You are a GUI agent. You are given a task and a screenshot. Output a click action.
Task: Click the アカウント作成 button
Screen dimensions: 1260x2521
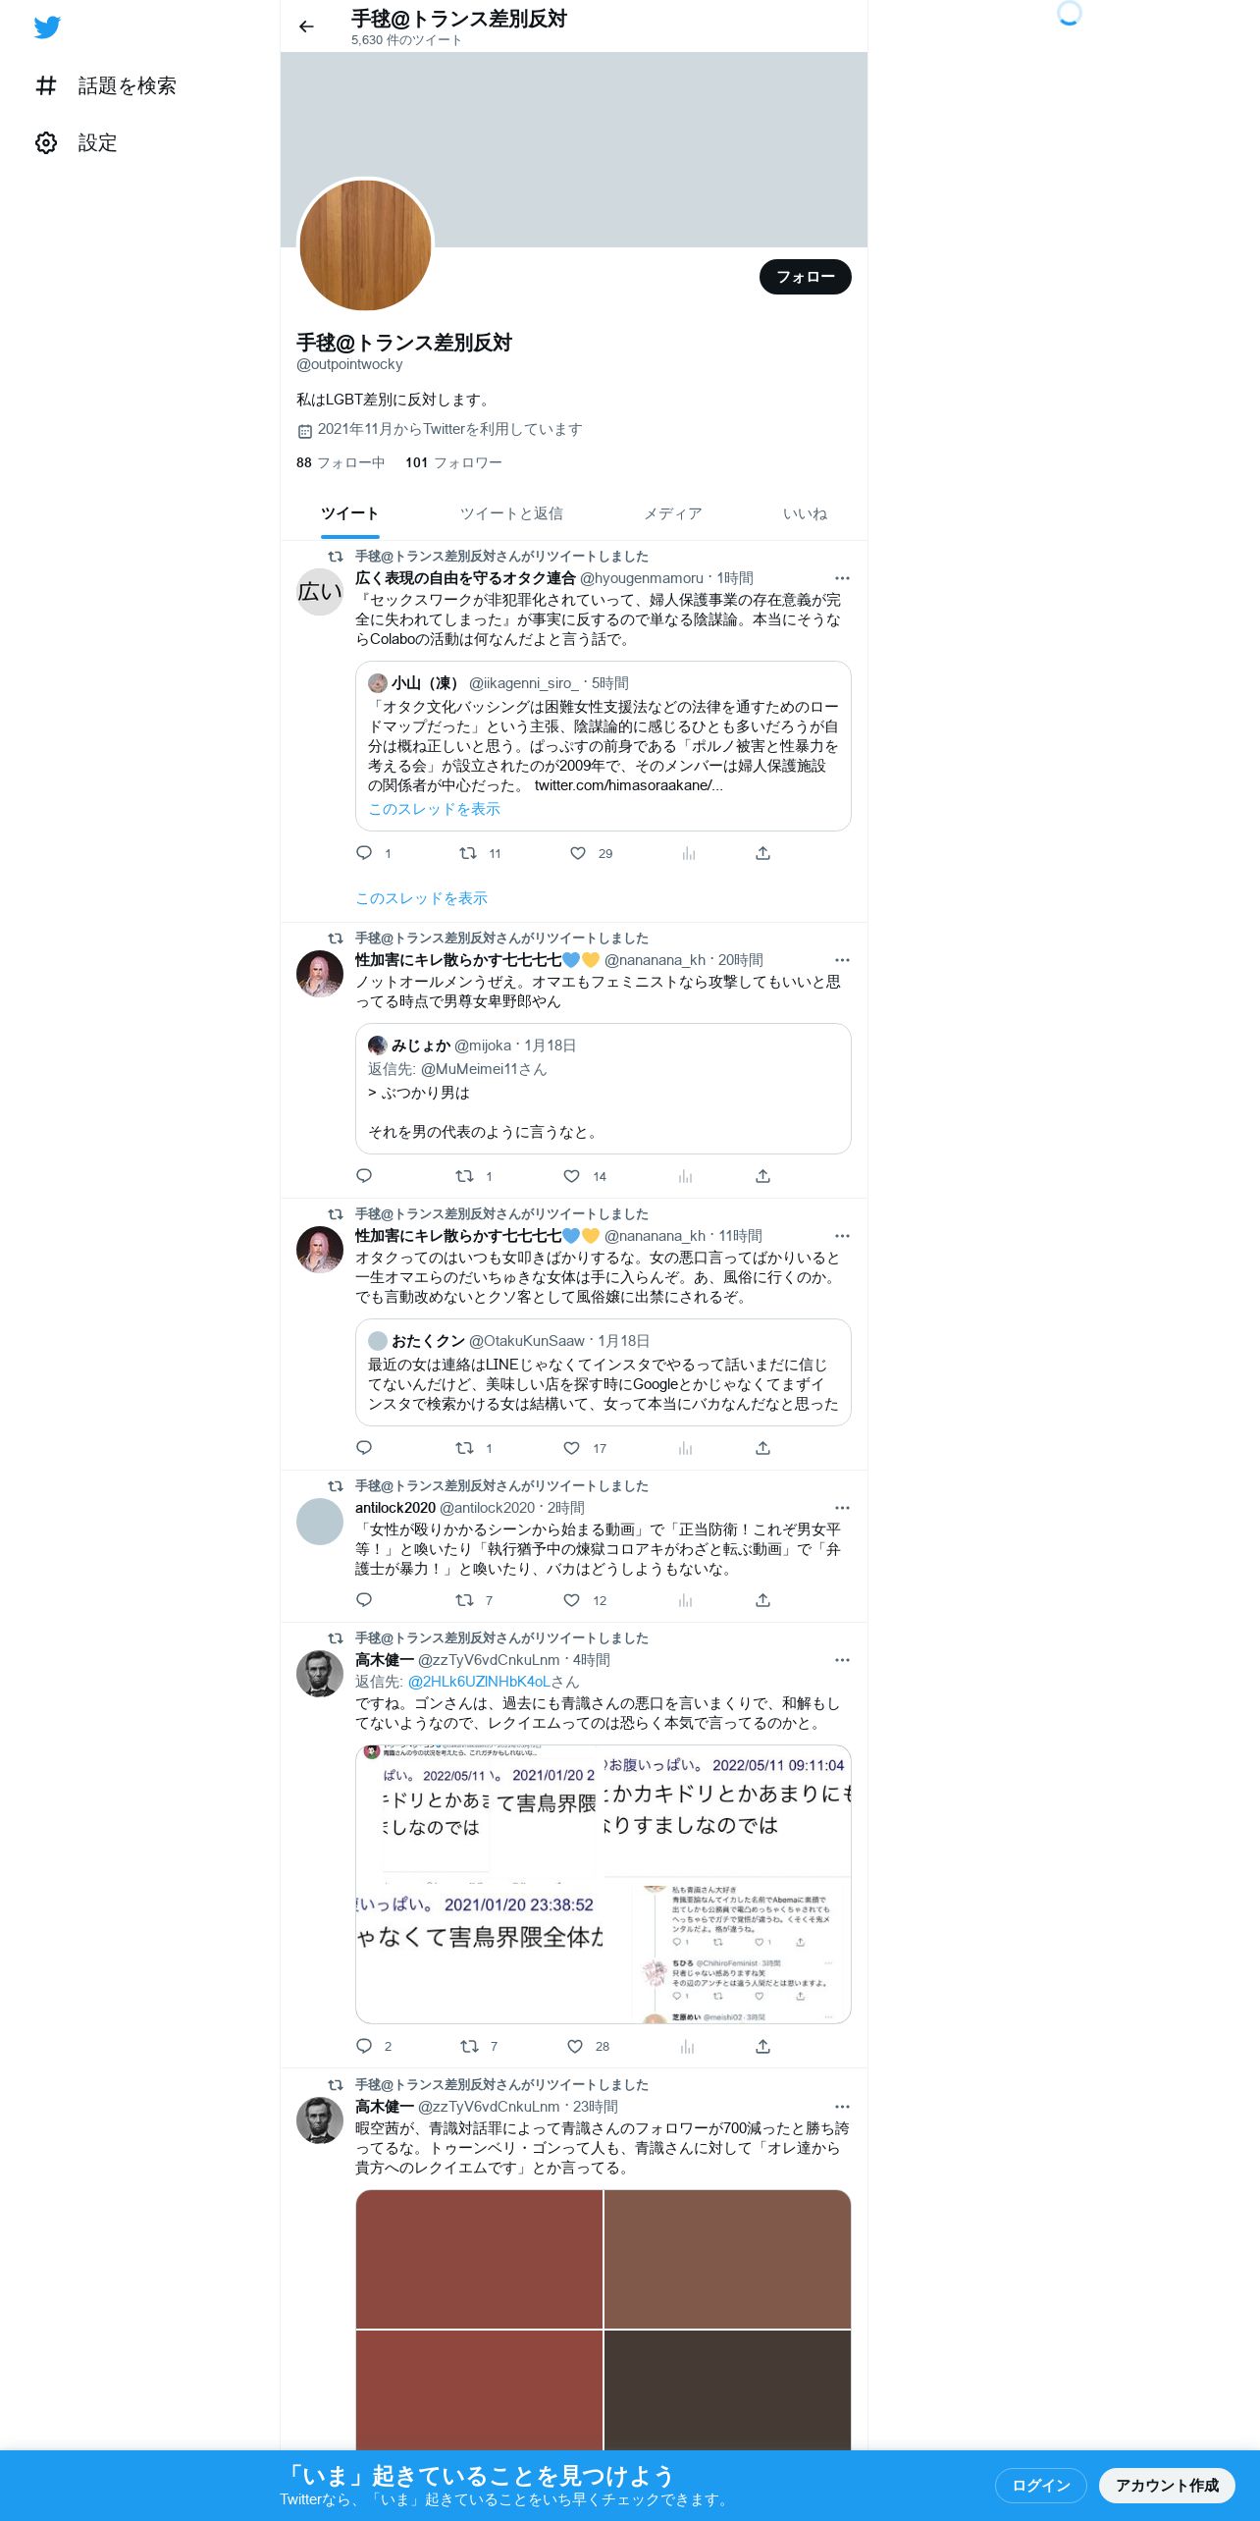(1167, 2485)
